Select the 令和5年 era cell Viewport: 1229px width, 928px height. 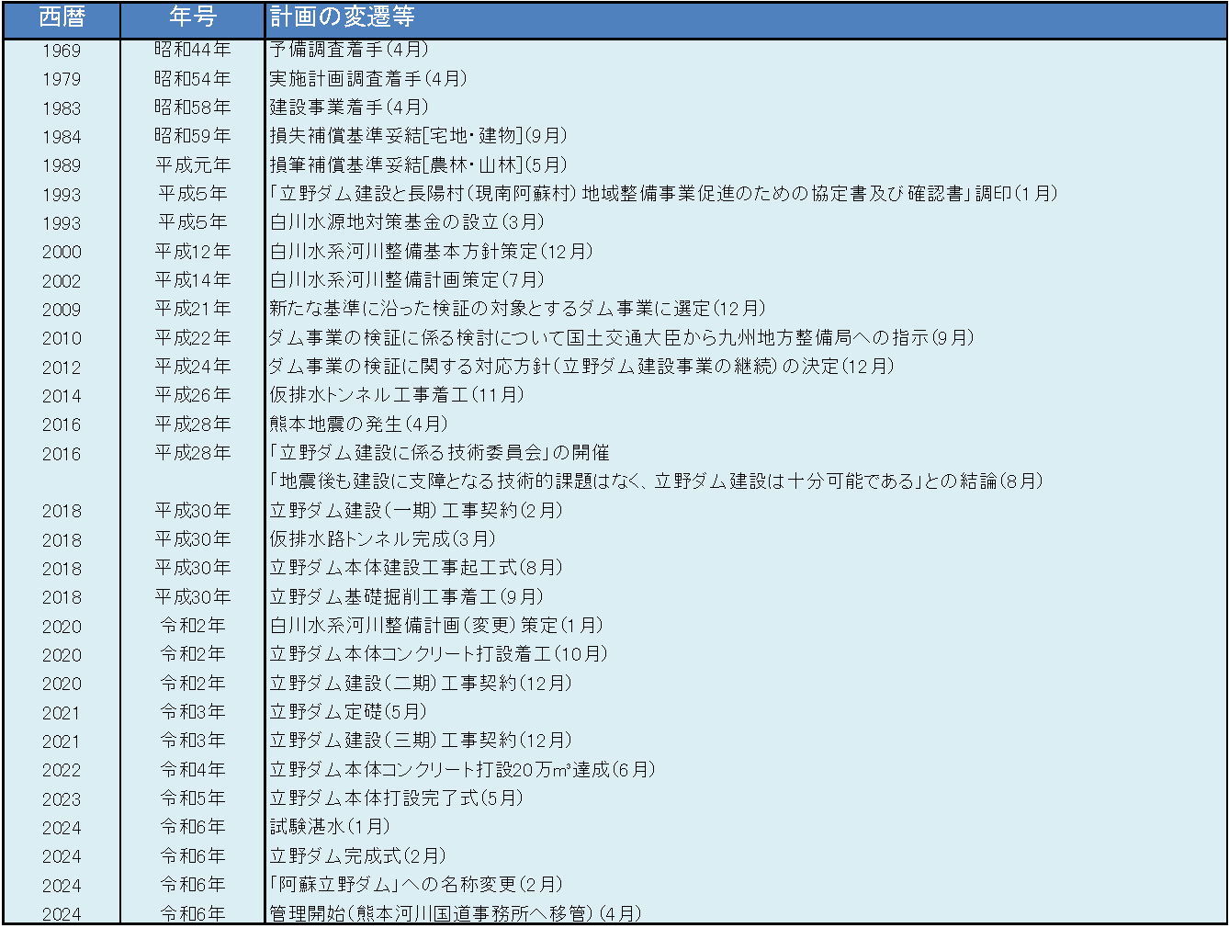(x=193, y=798)
